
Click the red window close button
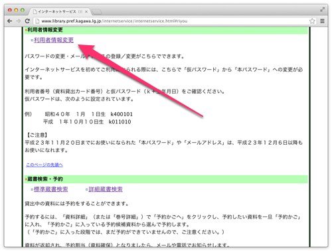(10, 10)
